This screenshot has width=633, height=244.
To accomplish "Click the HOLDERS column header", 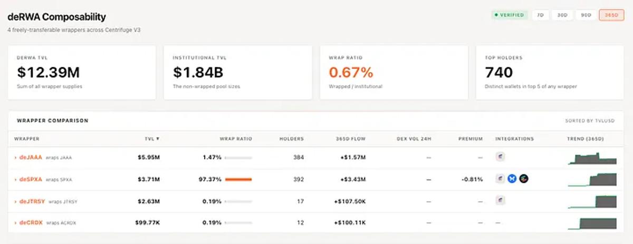I will pyautogui.click(x=292, y=139).
